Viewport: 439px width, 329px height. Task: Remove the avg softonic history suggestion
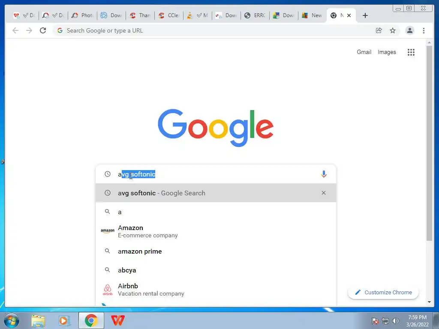[x=323, y=193]
